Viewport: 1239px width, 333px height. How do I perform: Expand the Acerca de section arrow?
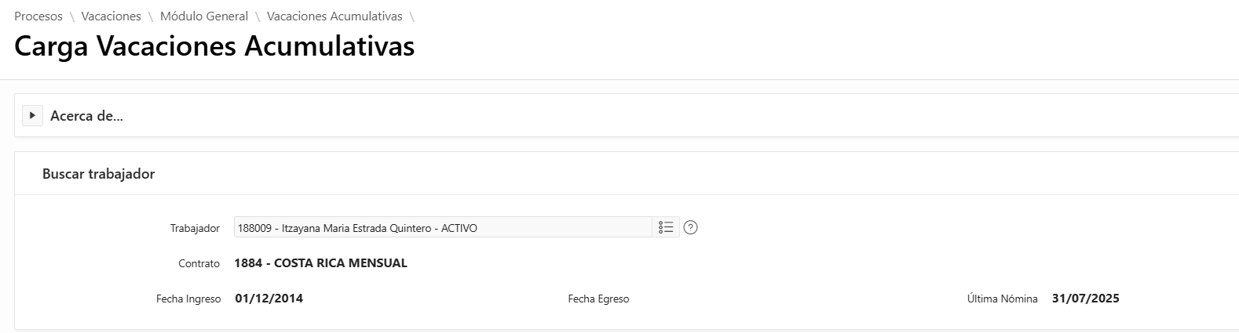coord(32,116)
